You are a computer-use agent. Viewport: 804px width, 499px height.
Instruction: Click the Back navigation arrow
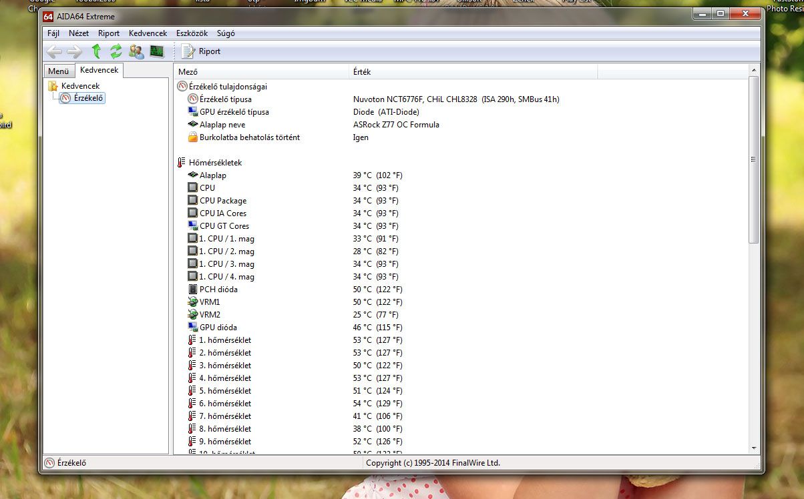tap(54, 51)
